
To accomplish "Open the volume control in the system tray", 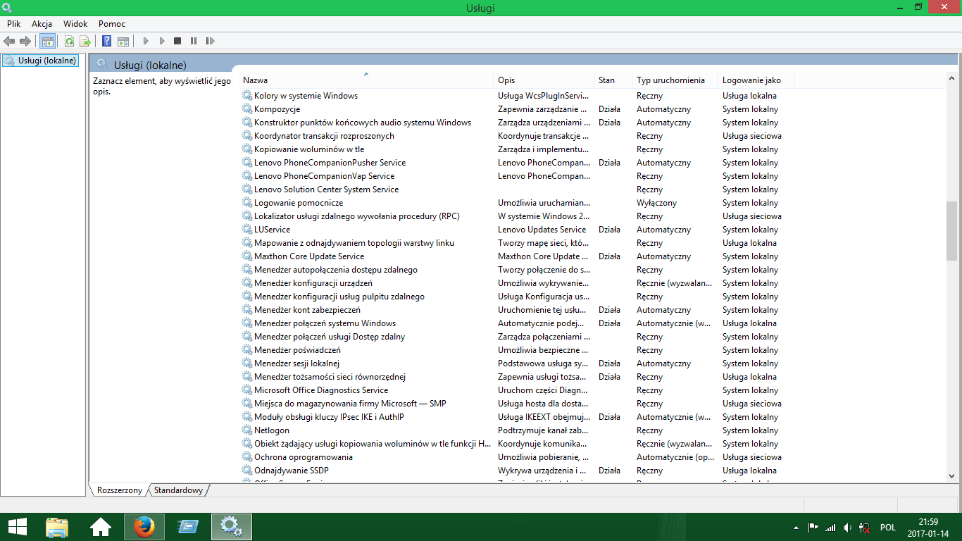I will pos(847,528).
